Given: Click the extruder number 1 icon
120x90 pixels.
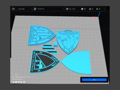Looking at the screenshot, I should pos(35,9).
